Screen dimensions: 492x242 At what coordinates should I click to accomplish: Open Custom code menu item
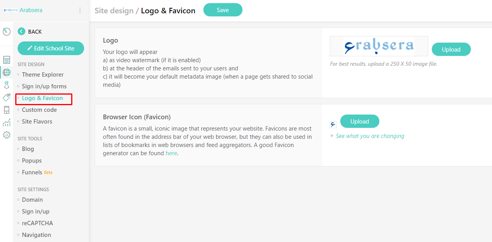click(x=39, y=110)
